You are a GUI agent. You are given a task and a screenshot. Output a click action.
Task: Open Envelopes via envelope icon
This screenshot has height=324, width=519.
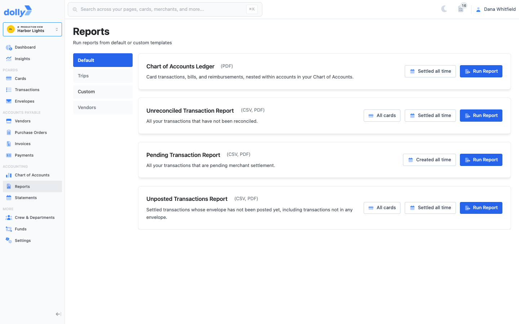(9, 101)
